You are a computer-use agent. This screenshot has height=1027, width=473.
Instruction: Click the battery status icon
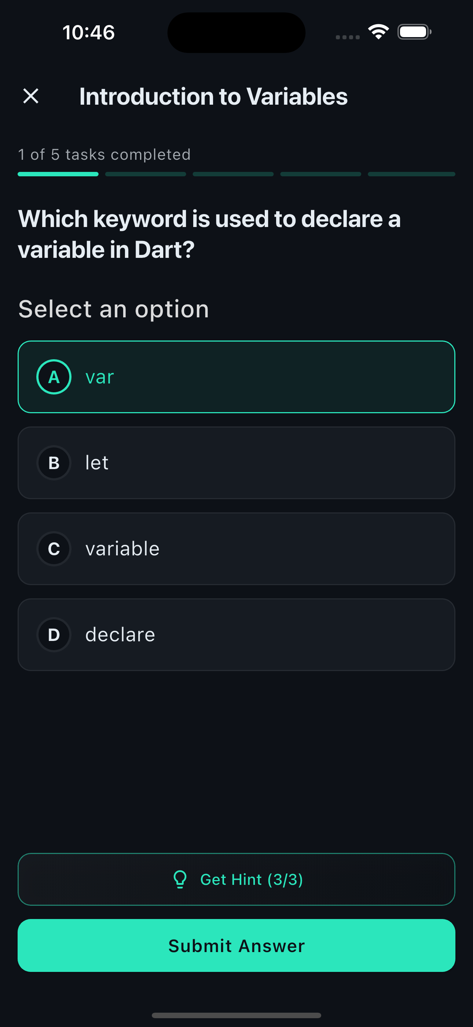414,32
